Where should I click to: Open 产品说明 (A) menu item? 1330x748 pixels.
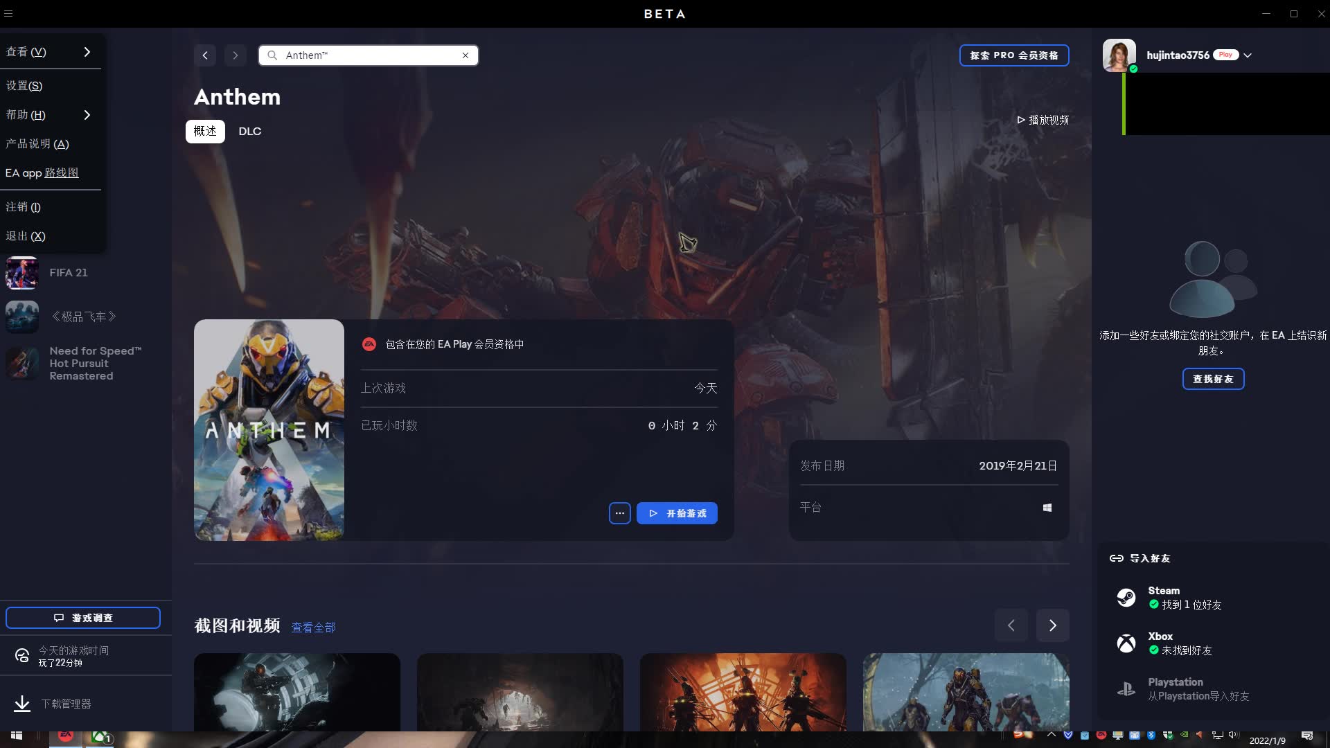pyautogui.click(x=51, y=144)
